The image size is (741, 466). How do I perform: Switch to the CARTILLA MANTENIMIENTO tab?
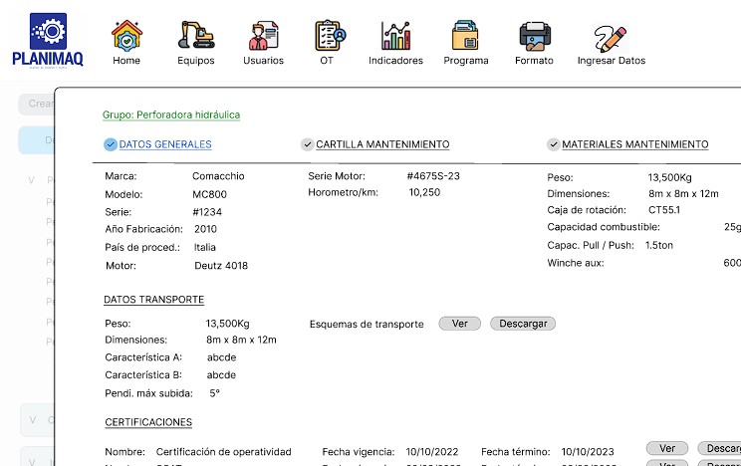point(382,144)
